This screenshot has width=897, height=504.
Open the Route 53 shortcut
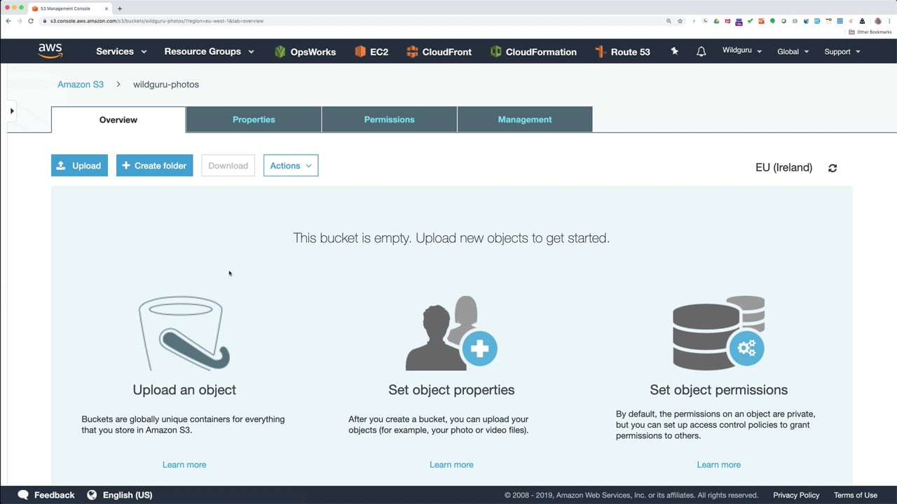[x=622, y=52]
